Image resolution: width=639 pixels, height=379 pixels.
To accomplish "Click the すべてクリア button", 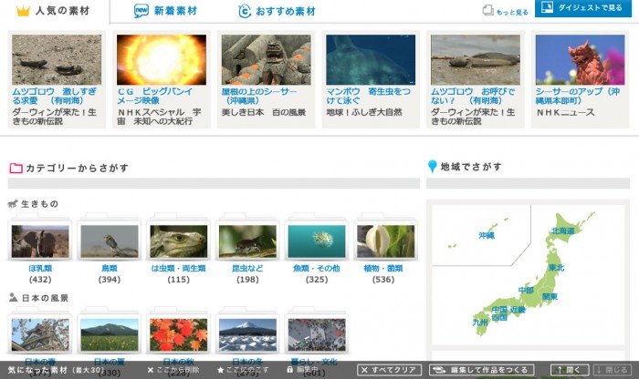I will 389,370.
